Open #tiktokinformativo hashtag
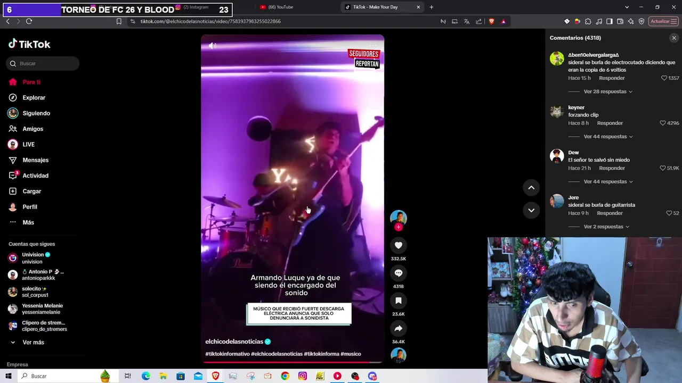Image resolution: width=682 pixels, height=383 pixels. click(228, 354)
